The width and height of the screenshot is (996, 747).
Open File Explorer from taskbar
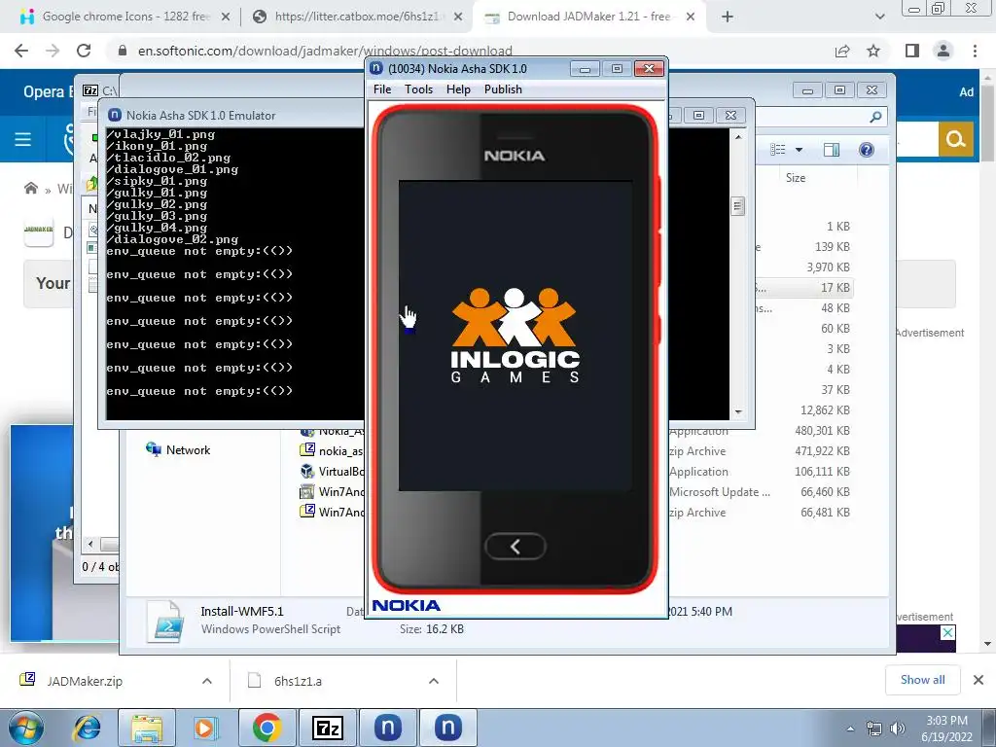coord(147,728)
